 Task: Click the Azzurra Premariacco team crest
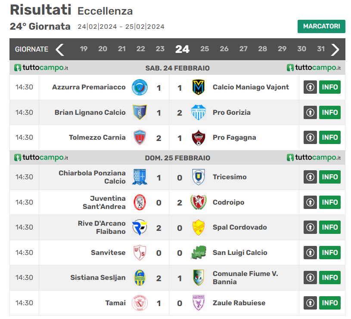140,87
